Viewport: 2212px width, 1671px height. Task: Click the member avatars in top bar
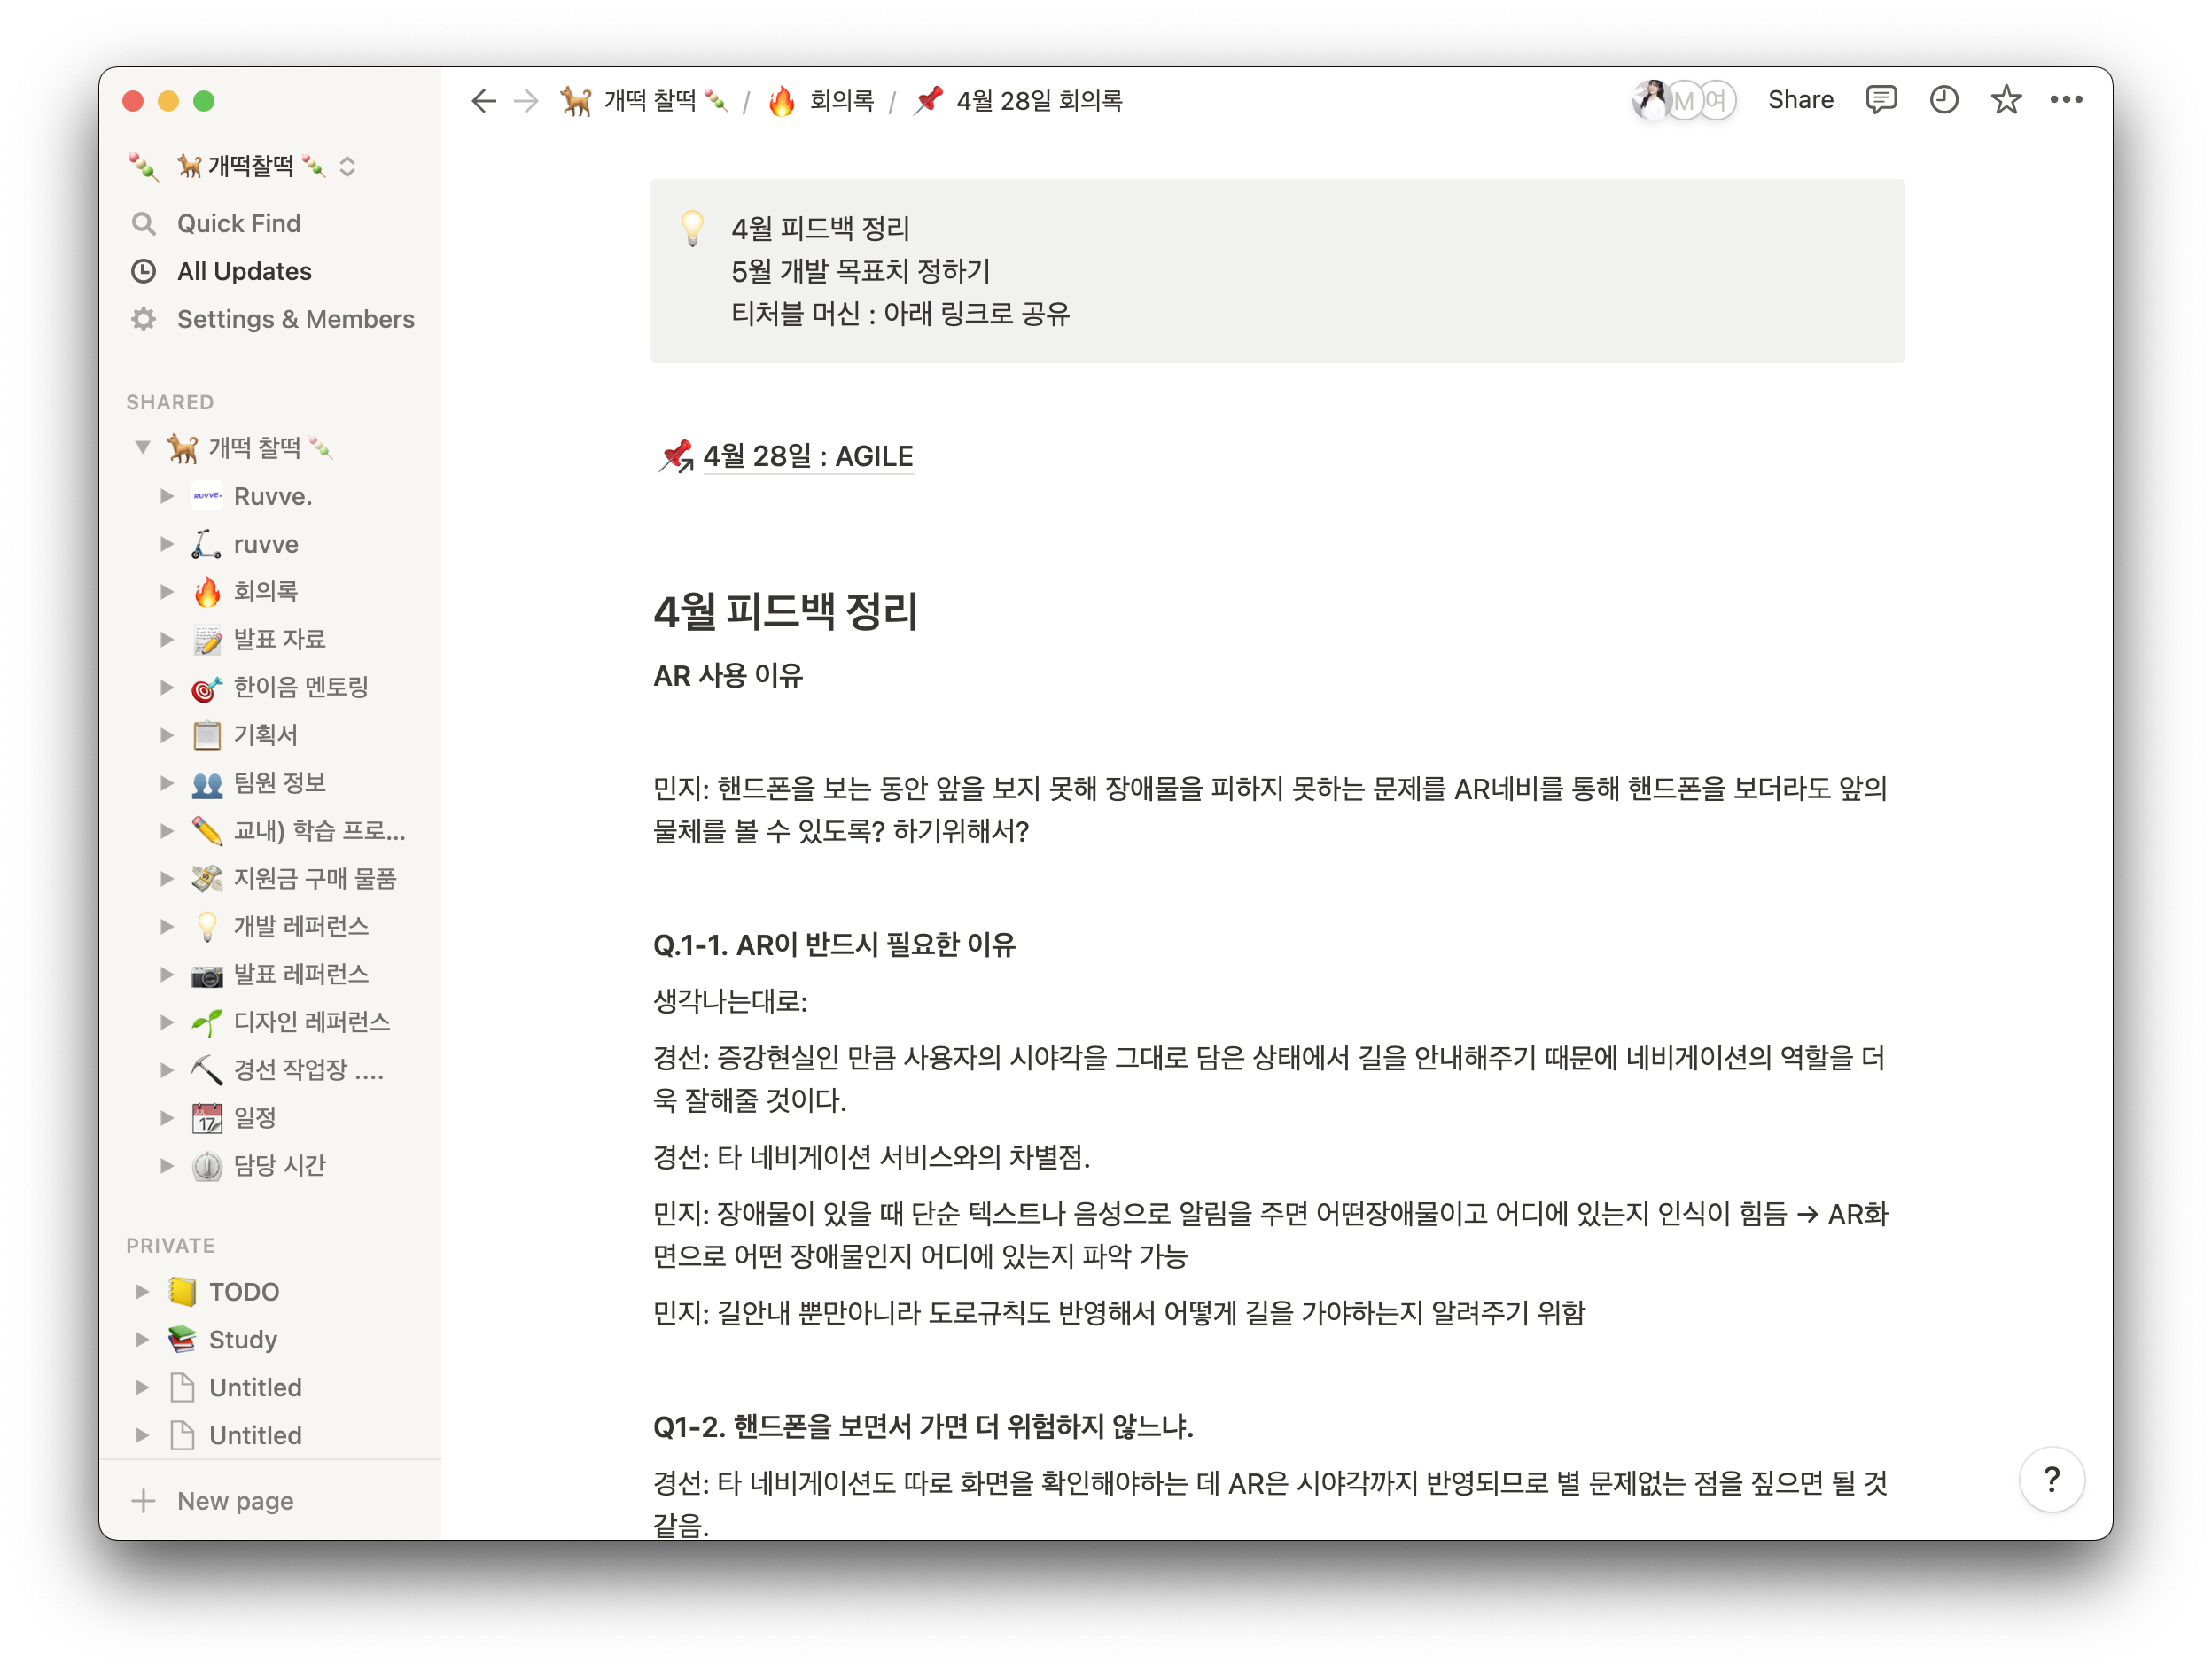1684,100
